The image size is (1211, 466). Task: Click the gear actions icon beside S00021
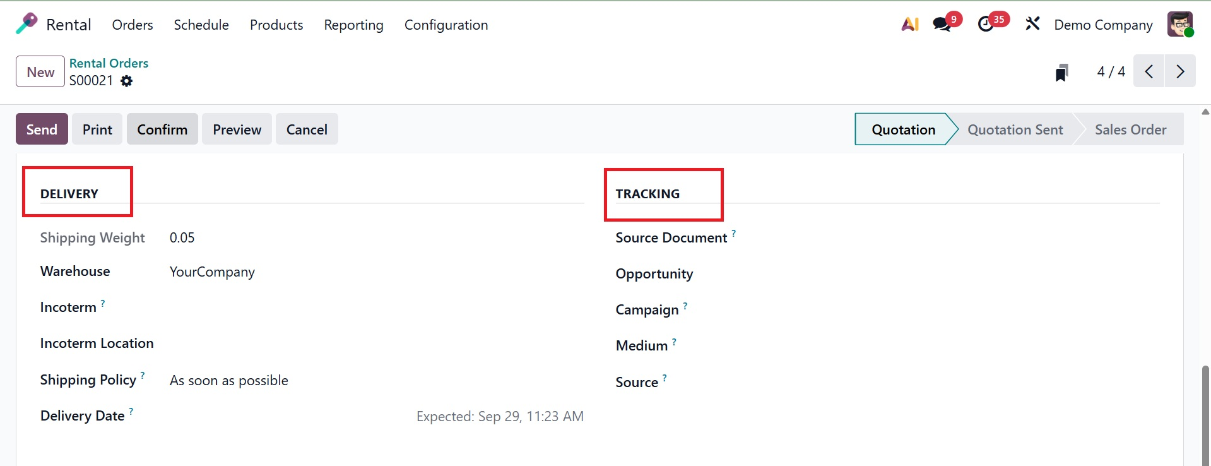127,81
